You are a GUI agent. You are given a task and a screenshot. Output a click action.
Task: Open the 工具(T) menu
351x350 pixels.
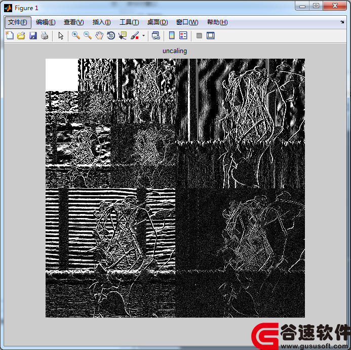(x=129, y=22)
